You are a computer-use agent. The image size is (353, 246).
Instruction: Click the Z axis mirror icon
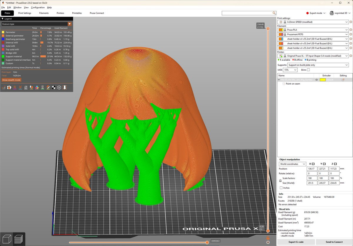click(x=335, y=164)
